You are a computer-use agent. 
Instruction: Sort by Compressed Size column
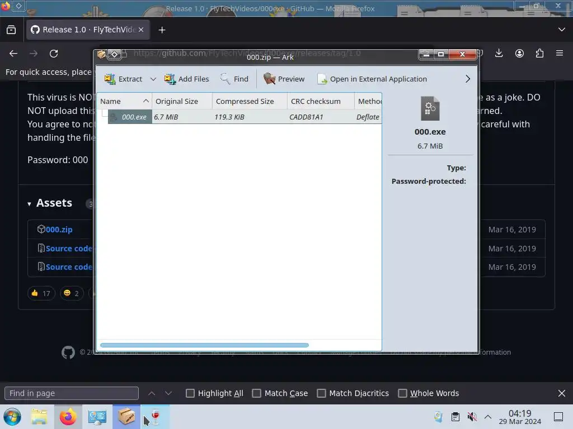[250, 101]
